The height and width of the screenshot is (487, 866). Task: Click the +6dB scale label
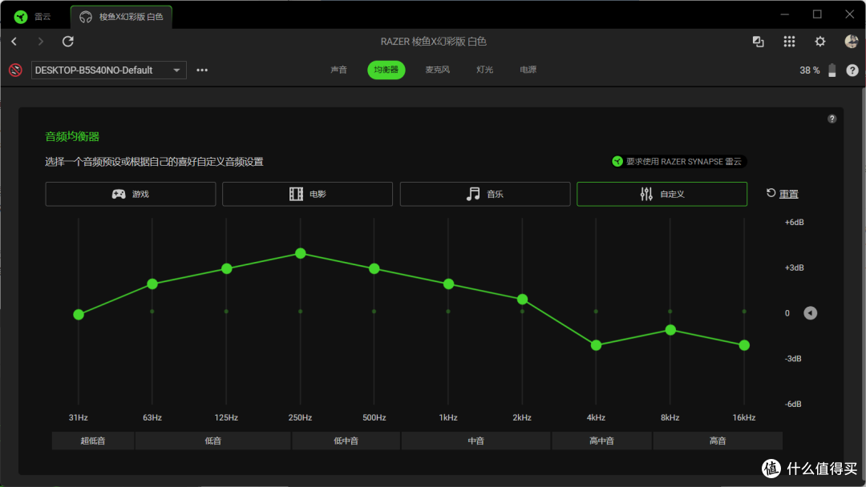(x=794, y=222)
